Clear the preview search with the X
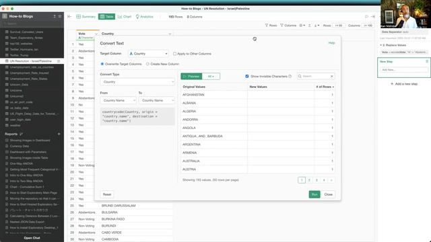Viewport: 431px width, 242px height. click(332, 76)
